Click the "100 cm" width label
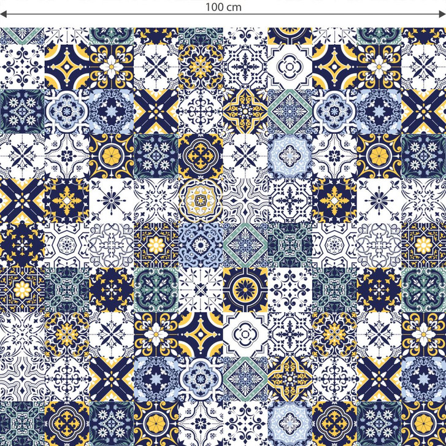This screenshot has width=446, height=446. [x=223, y=7]
